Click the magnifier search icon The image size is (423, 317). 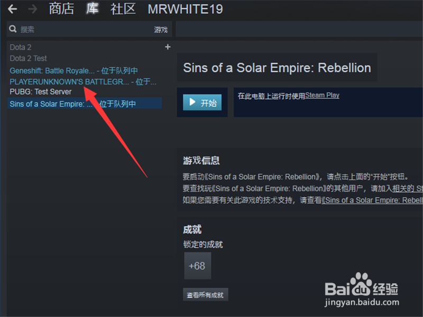[13, 29]
